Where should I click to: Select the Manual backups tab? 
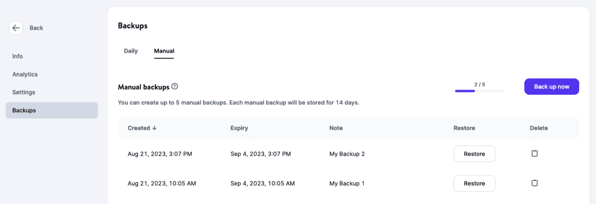164,51
